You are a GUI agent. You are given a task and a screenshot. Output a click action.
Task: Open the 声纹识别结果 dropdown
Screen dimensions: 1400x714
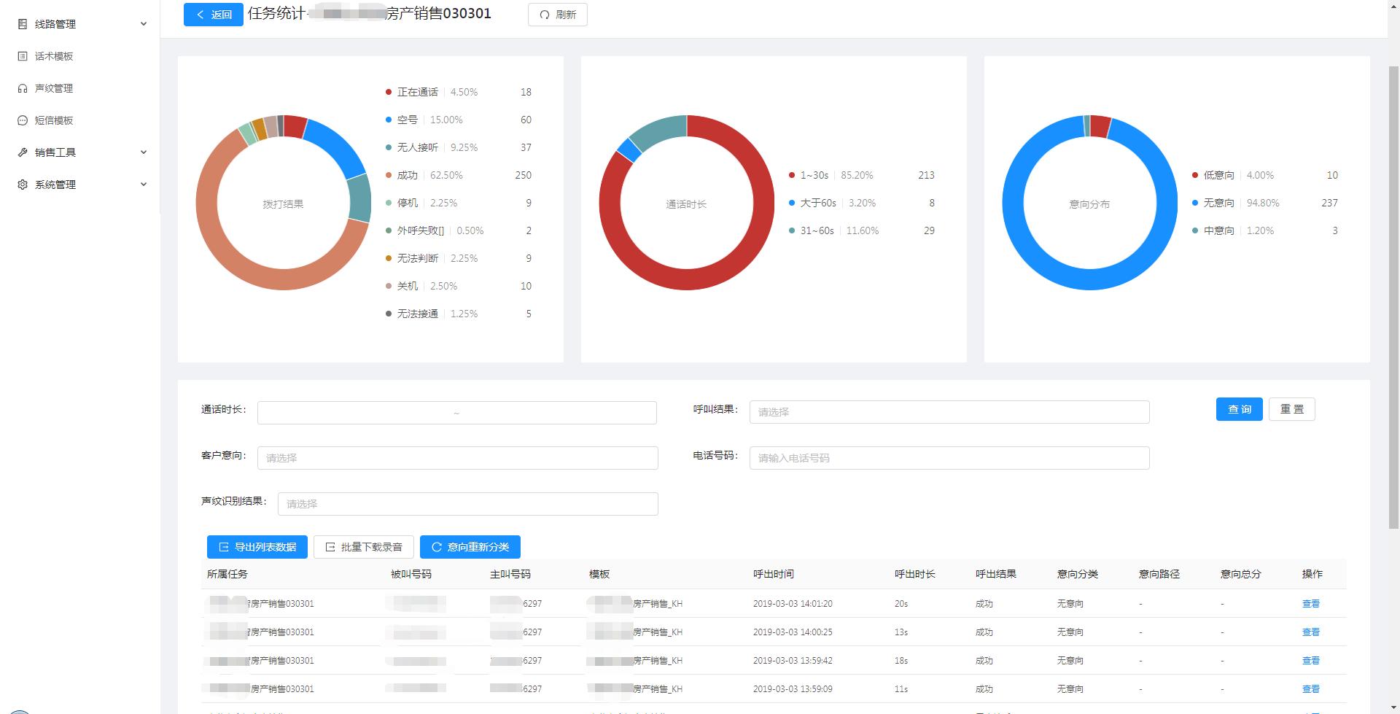467,504
